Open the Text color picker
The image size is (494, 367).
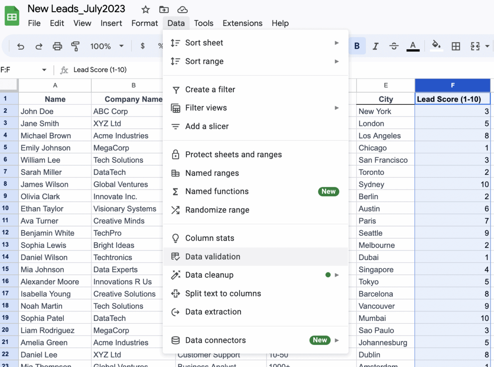tap(413, 46)
